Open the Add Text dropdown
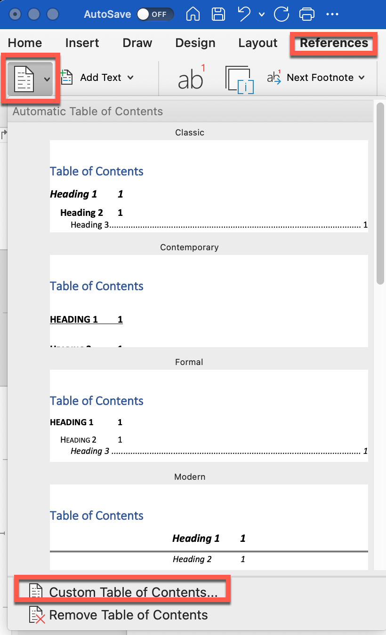The width and height of the screenshot is (386, 635). coord(97,78)
